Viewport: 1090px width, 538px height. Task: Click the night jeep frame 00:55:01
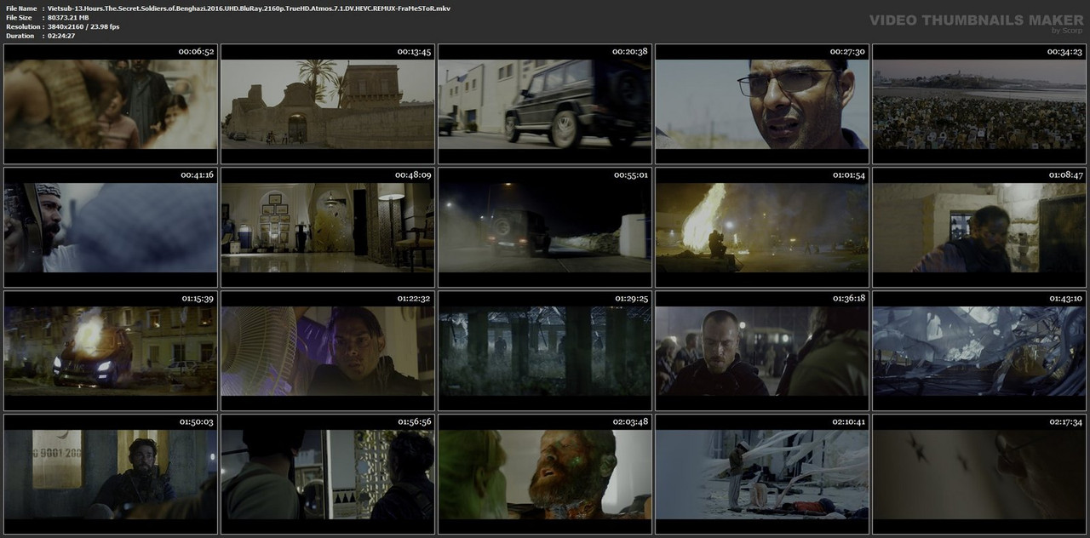[x=545, y=227]
